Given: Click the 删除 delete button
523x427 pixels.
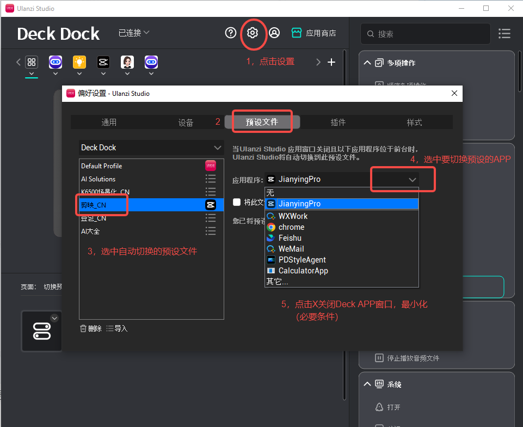Looking at the screenshot, I should tap(90, 328).
